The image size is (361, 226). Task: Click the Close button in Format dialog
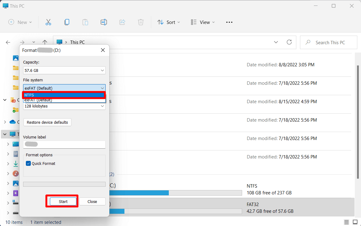pos(92,201)
